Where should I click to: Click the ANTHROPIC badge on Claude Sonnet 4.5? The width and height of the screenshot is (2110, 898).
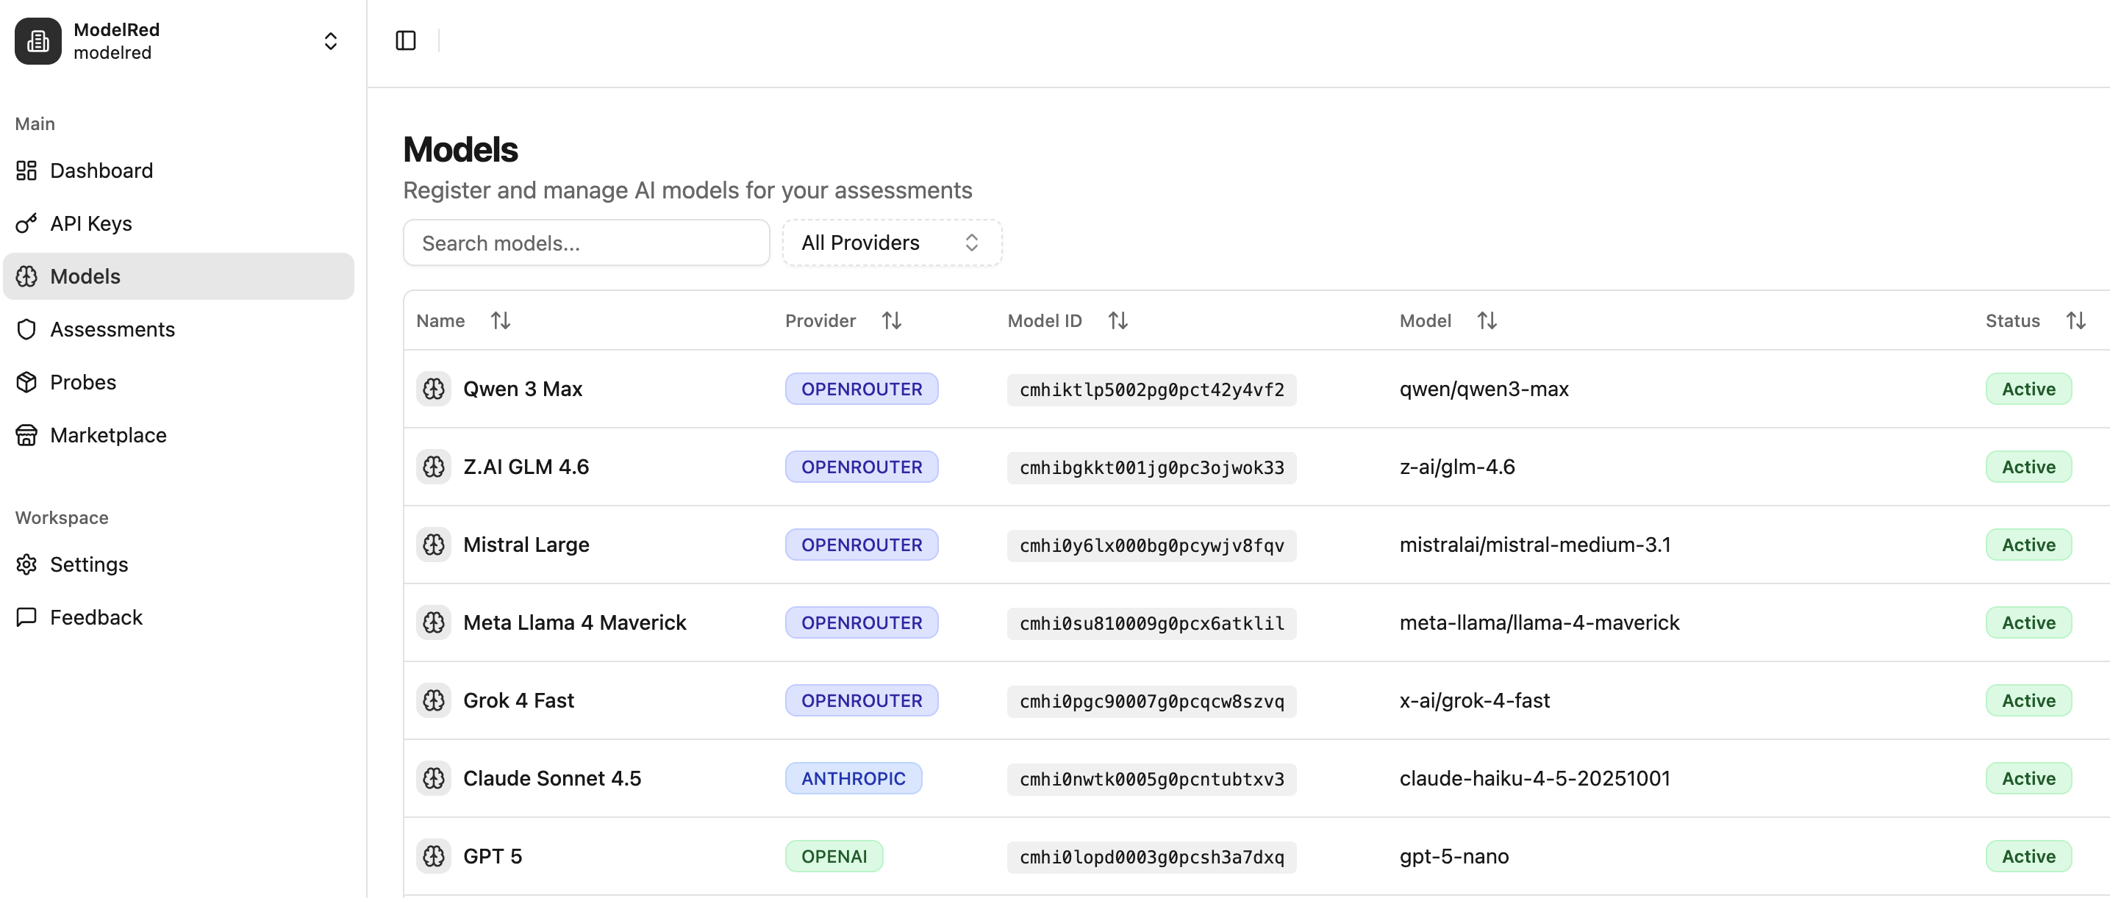click(853, 777)
